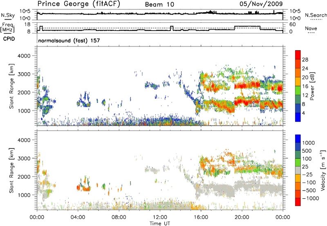Click the red high-power band near 20:00 at 2400 km
327x226 pixels.
[247, 86]
